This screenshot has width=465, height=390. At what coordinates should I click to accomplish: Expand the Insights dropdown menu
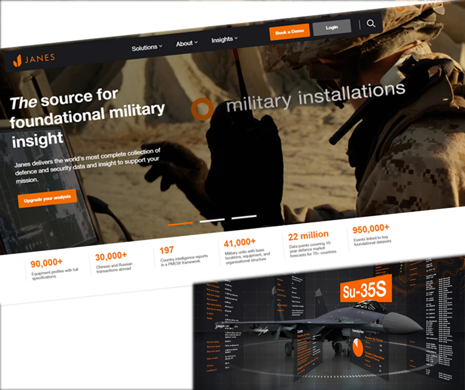[x=224, y=40]
